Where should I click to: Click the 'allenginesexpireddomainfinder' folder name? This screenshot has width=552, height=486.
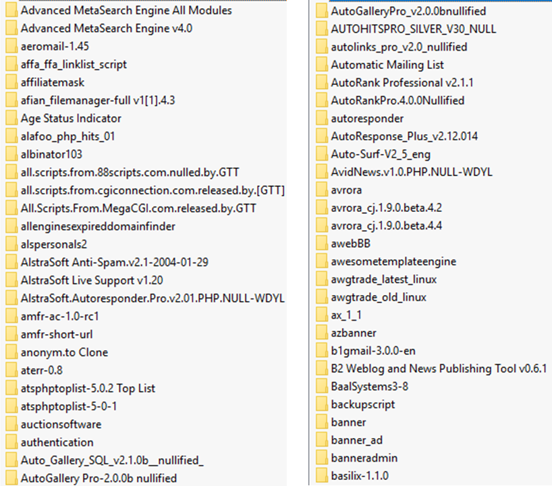(x=98, y=226)
